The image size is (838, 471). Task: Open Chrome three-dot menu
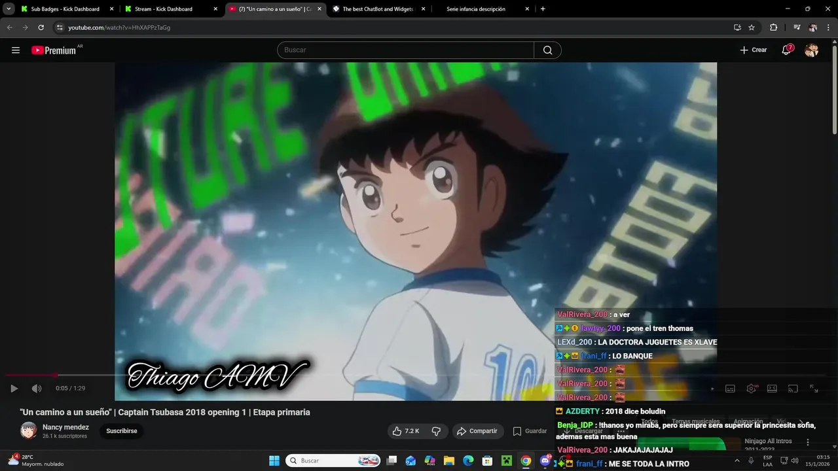(829, 27)
